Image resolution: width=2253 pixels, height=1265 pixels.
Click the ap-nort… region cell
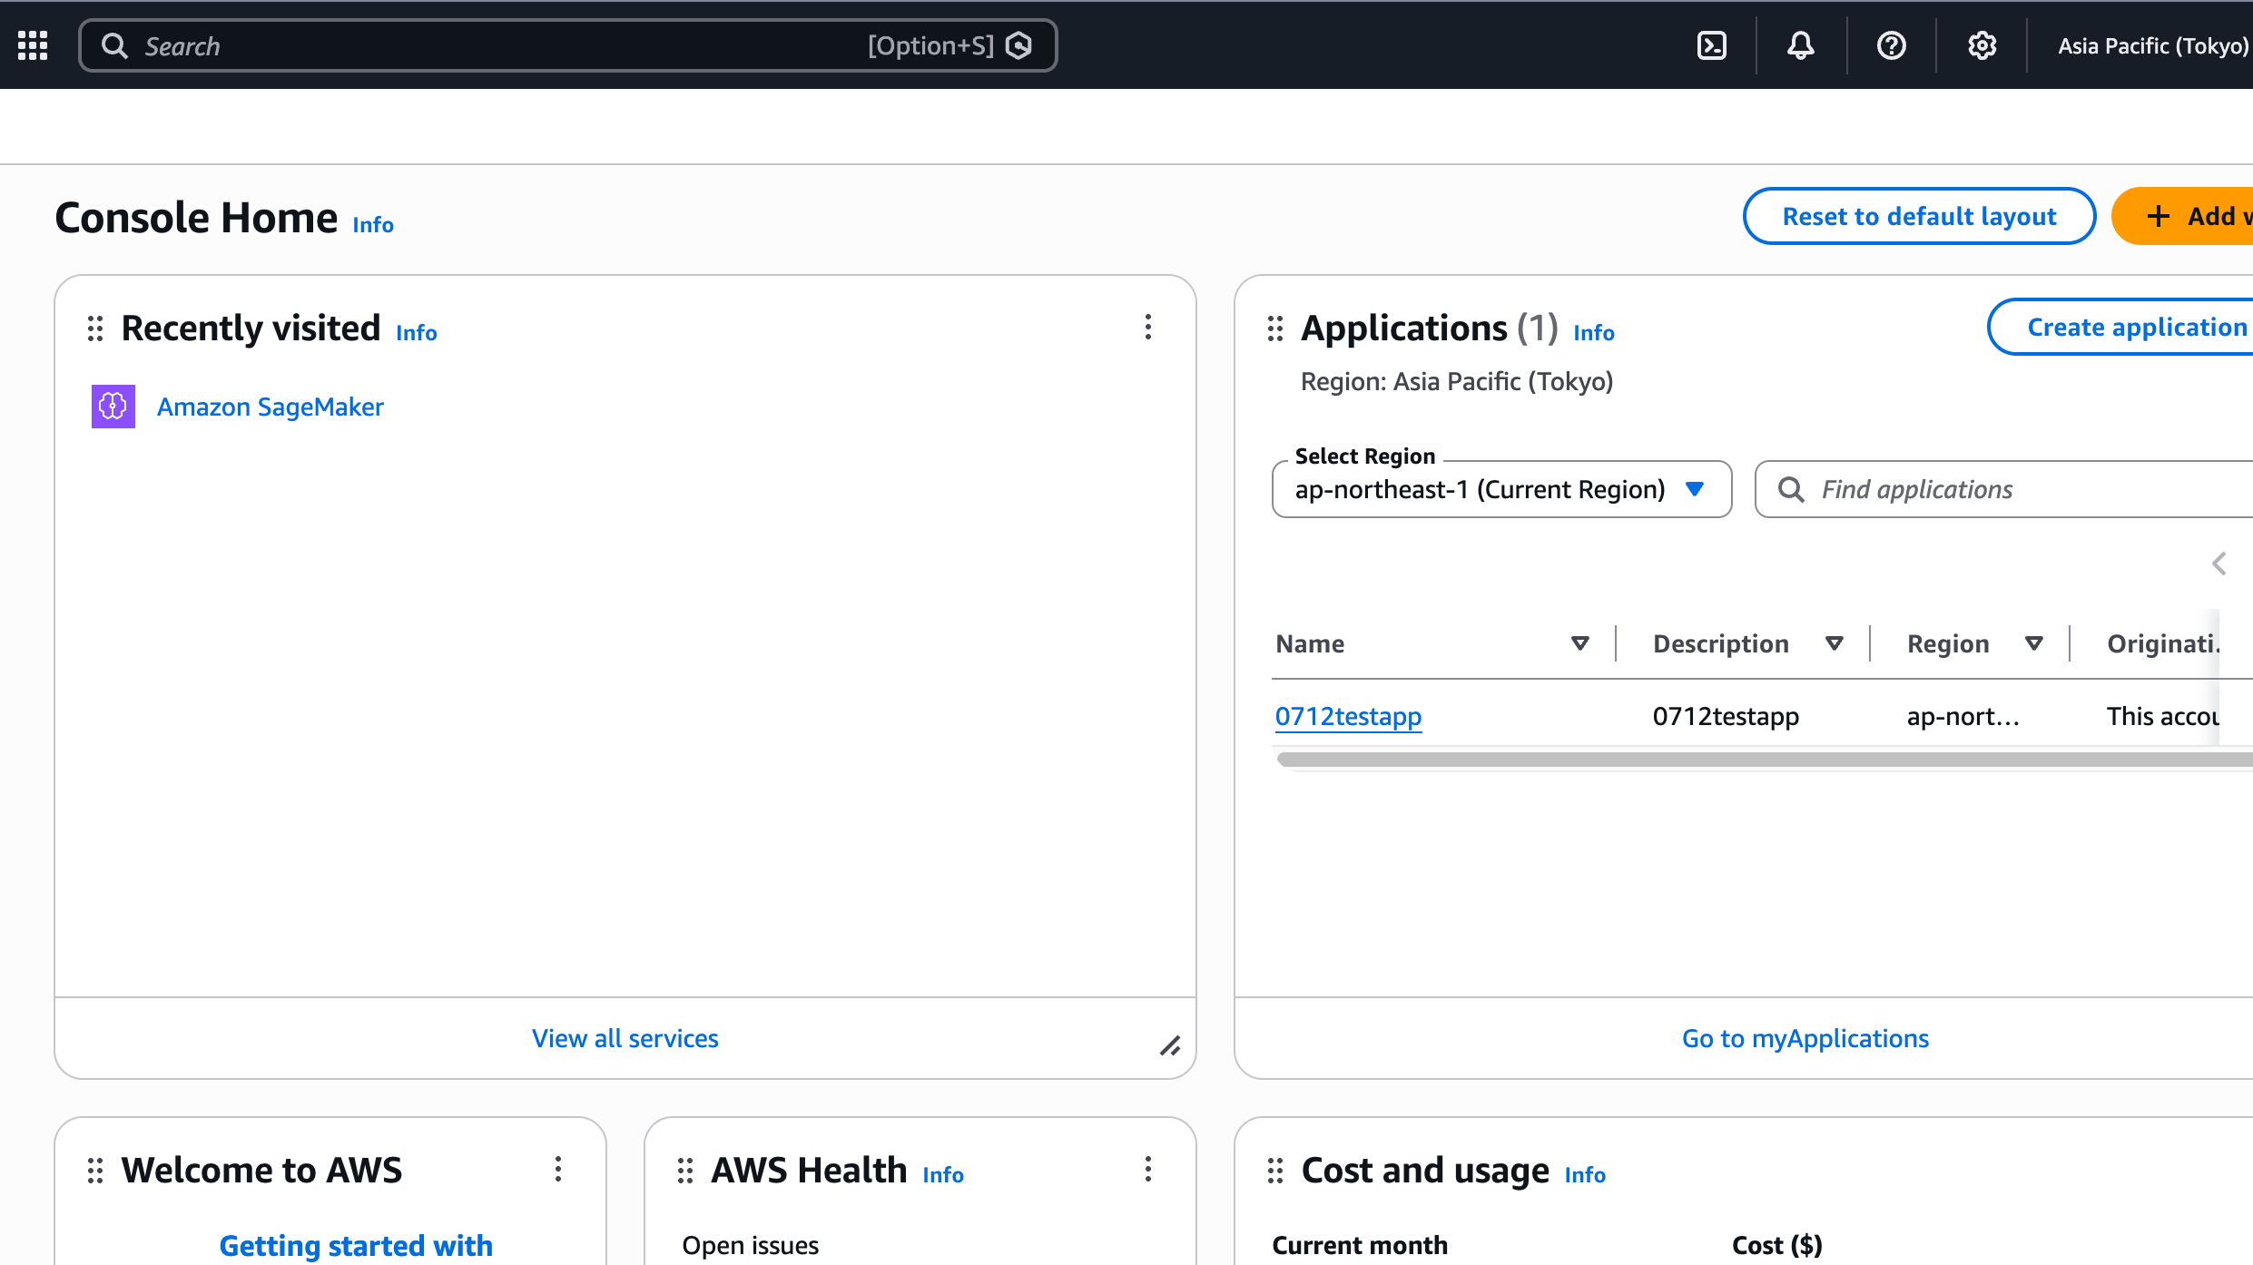coord(1963,716)
